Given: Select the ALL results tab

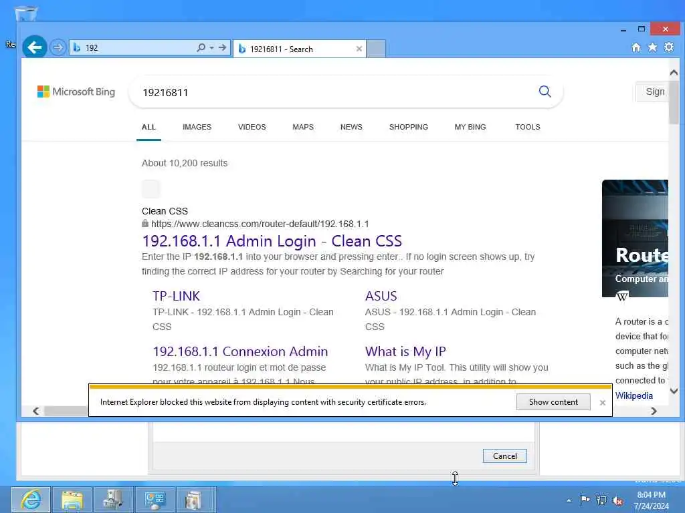Looking at the screenshot, I should click(149, 127).
